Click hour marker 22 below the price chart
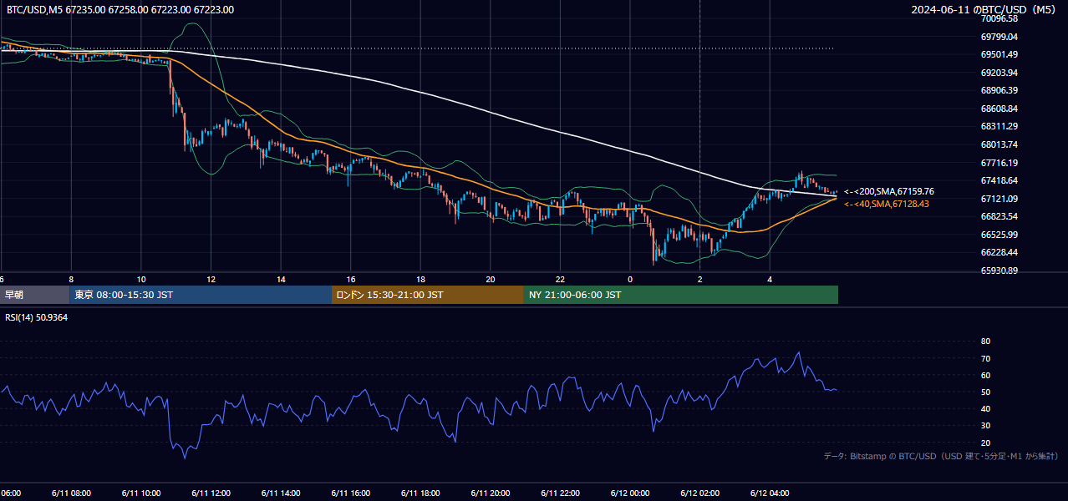The height and width of the screenshot is (501, 1068). click(x=561, y=279)
